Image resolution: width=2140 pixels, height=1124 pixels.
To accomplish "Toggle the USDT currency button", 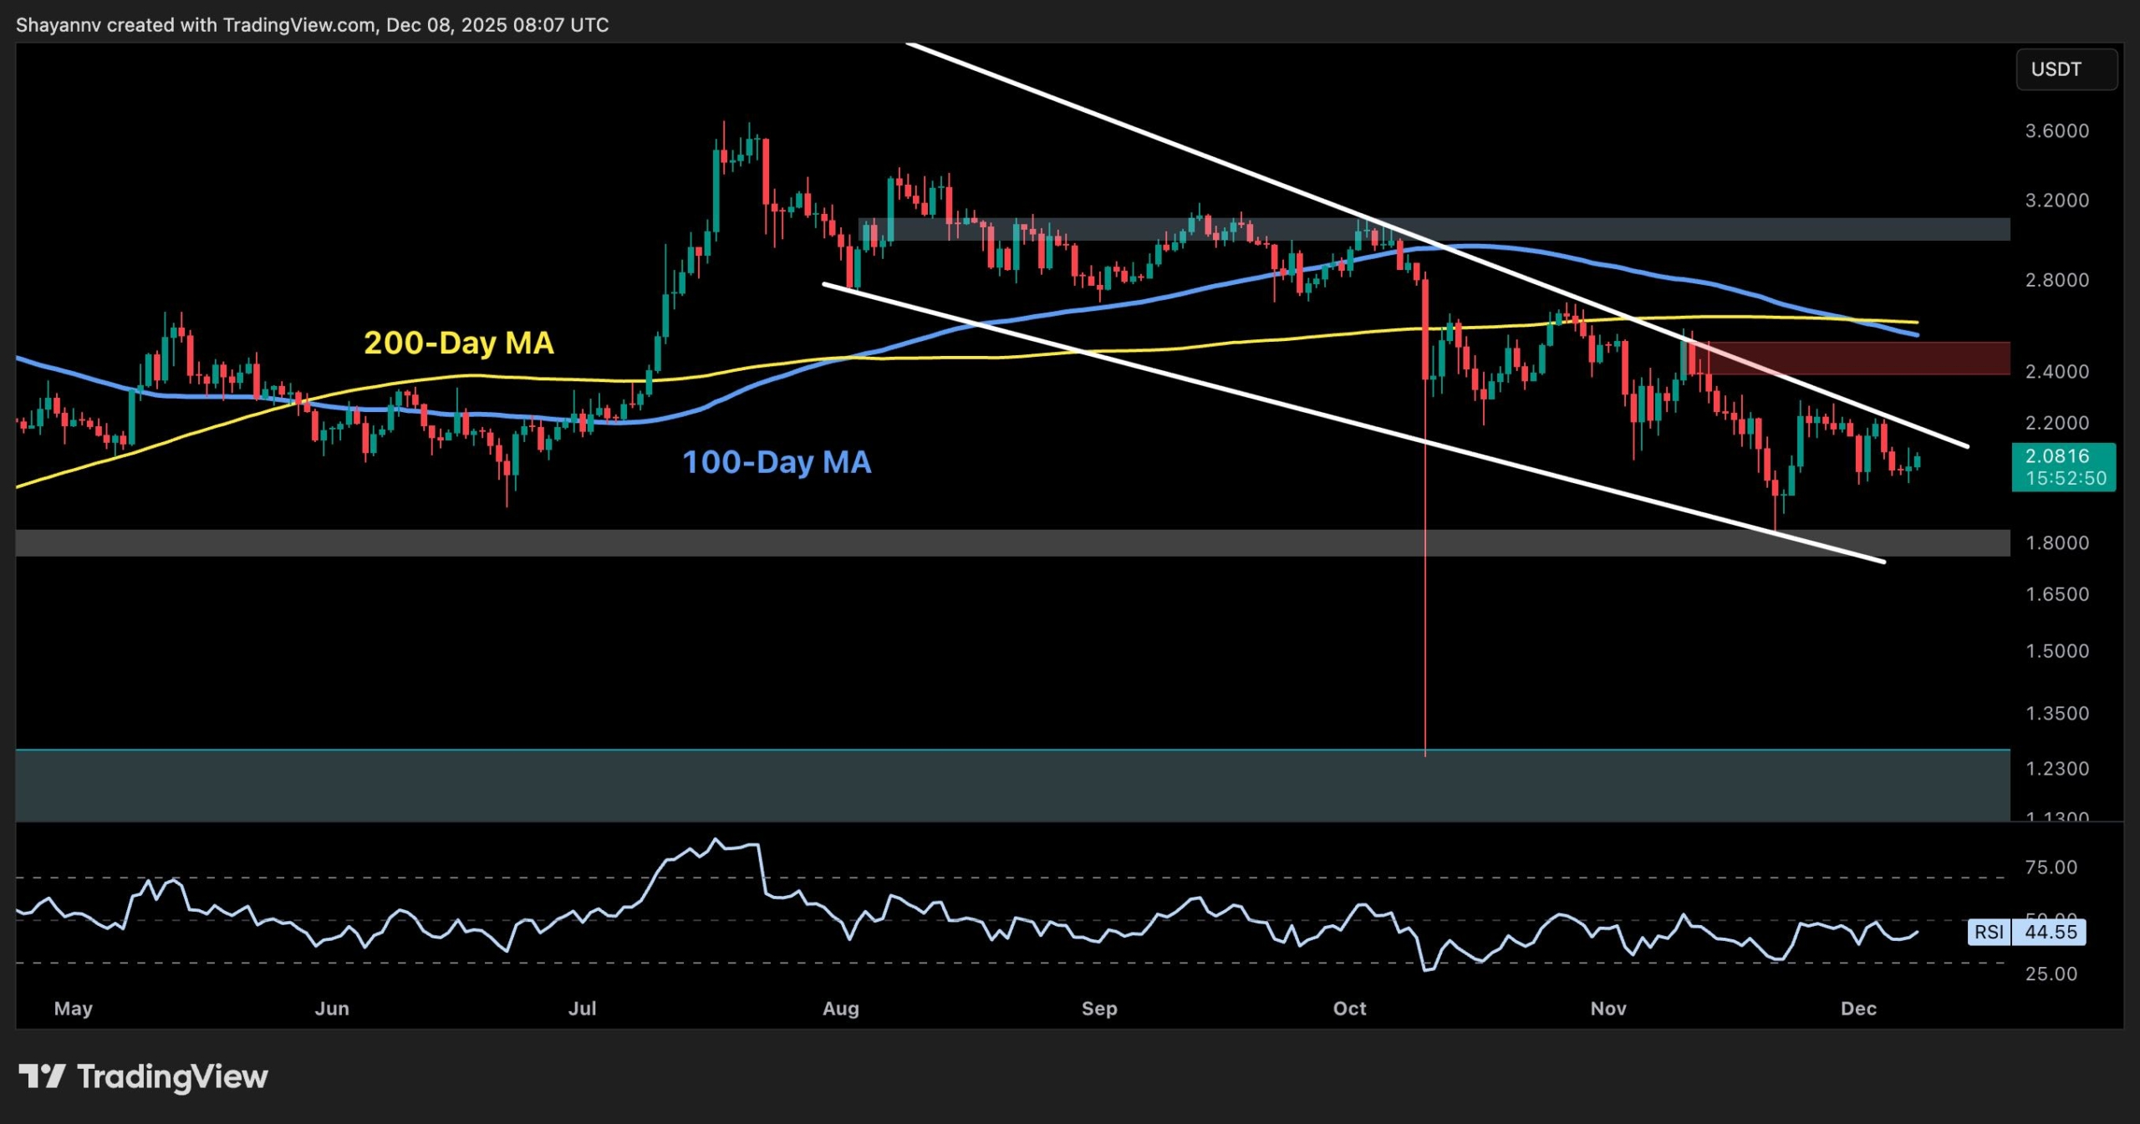I will (x=2066, y=69).
